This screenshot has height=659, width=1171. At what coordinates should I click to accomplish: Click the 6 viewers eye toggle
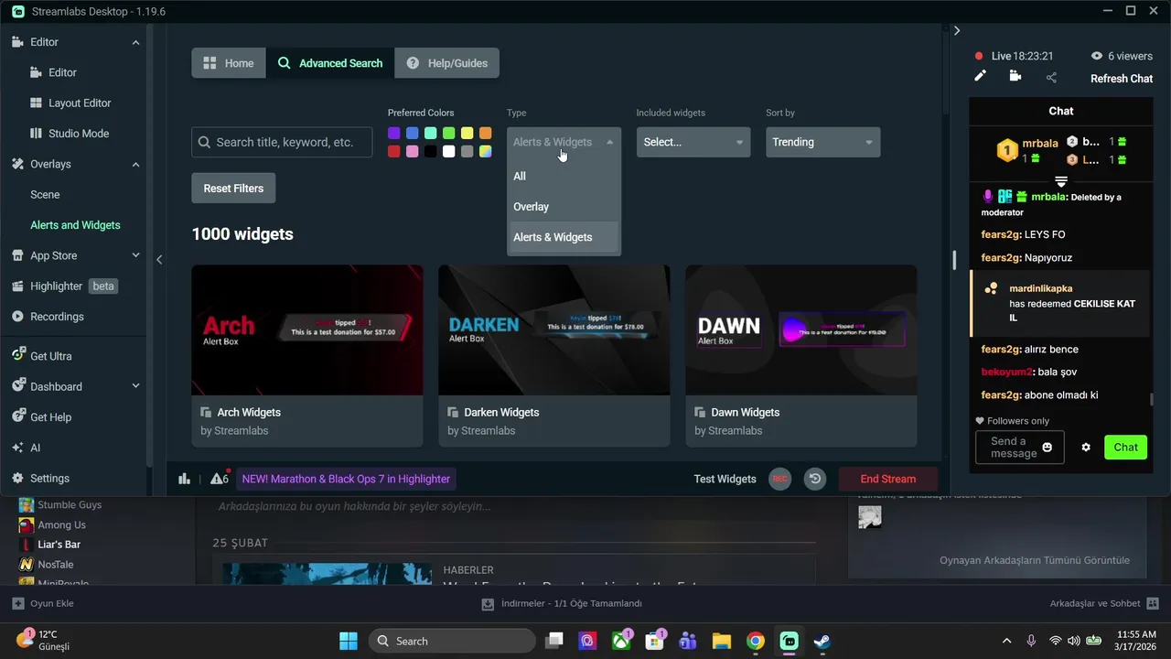(1097, 56)
